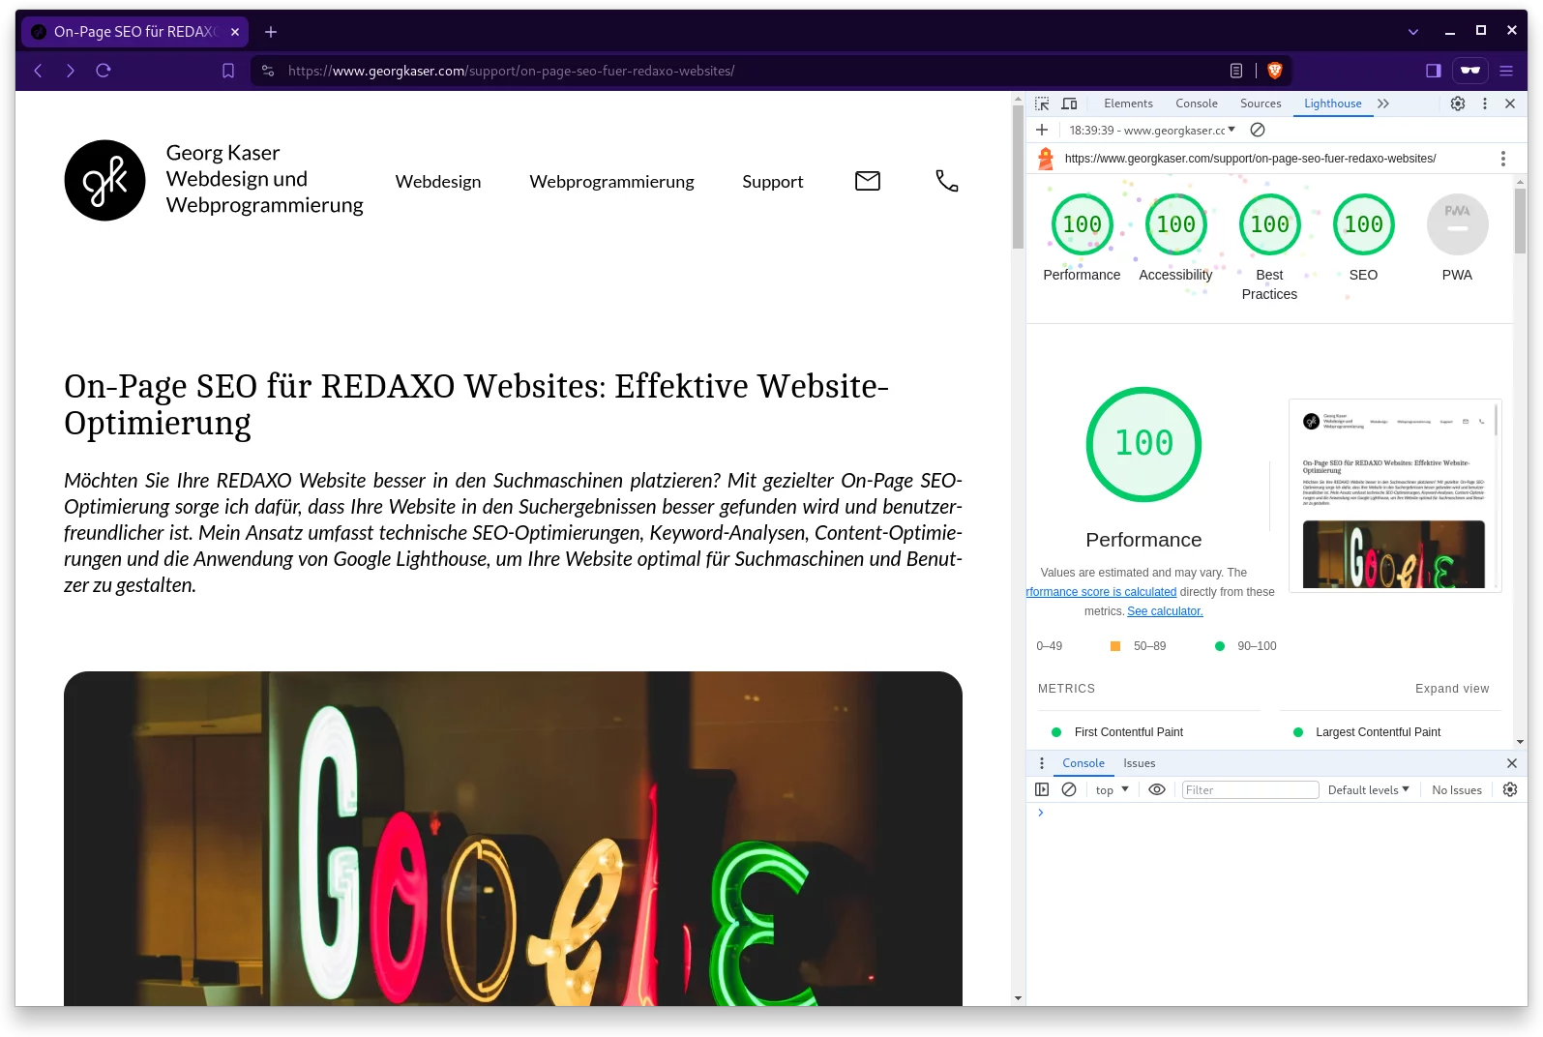
Task: Close the DevTools panel
Action: (x=1510, y=104)
